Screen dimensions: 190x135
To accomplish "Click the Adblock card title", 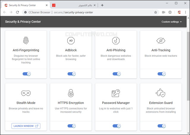I will point(71,50).
